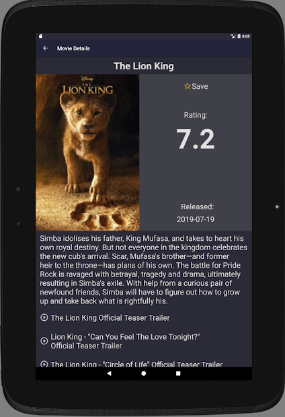
Task: Click the battery icon in status bar
Action: pos(239,36)
